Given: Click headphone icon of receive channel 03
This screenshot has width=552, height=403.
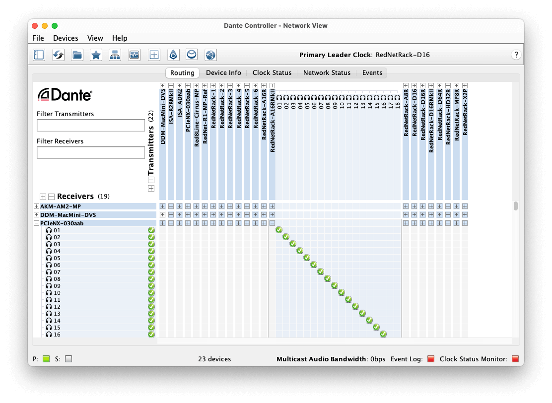Looking at the screenshot, I should tap(49, 244).
